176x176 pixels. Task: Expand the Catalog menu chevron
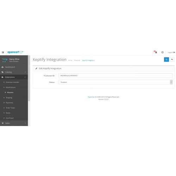click(x=25, y=72)
